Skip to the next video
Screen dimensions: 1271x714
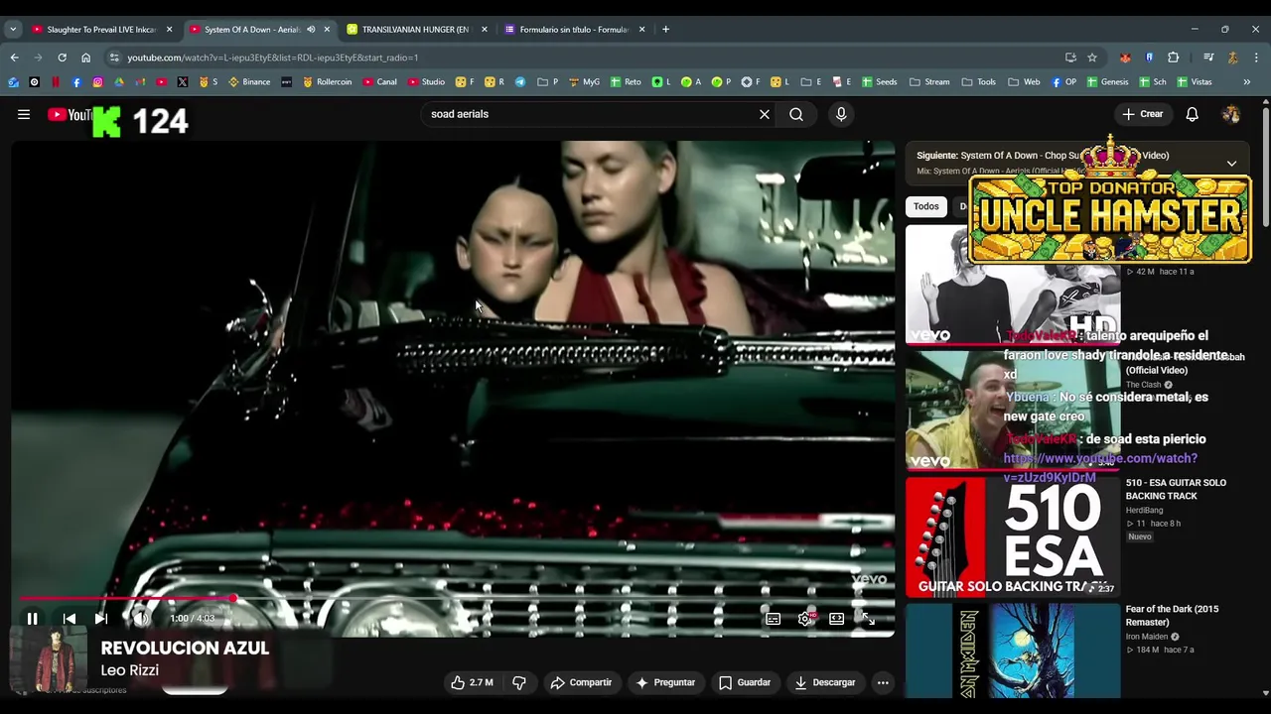100,619
